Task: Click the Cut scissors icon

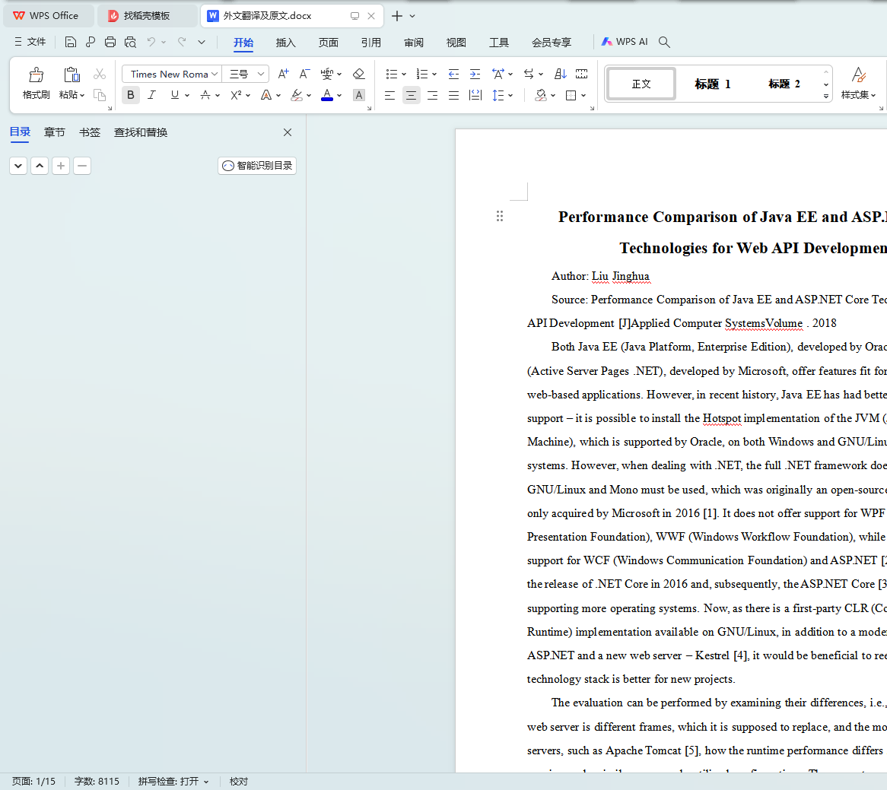Action: click(100, 74)
